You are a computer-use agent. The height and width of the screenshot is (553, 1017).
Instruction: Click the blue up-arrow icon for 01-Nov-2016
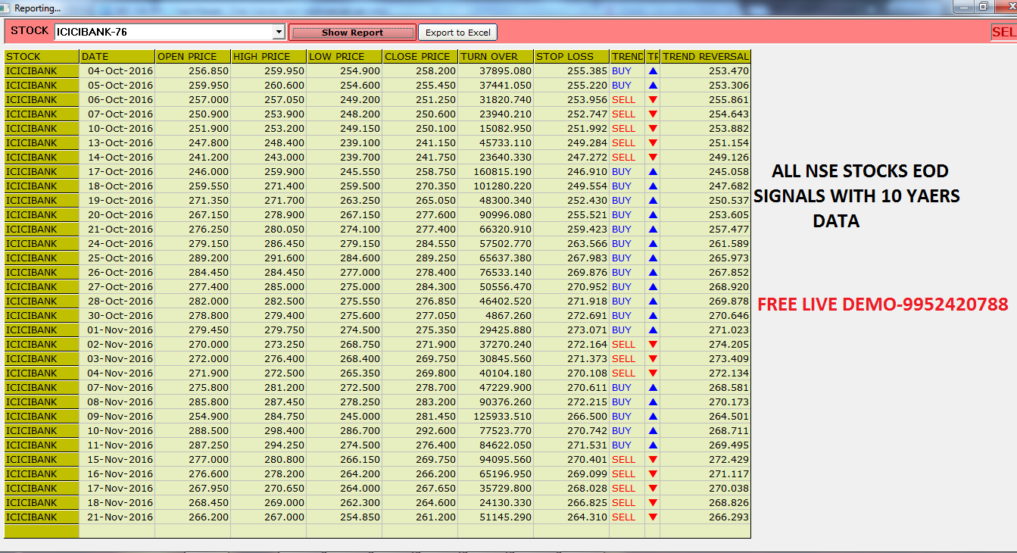[653, 330]
